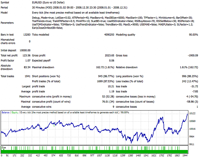The image size is (200, 157).
Task: Click the Loss trades value 242 (12.47%)
Action: (x=190, y=81)
